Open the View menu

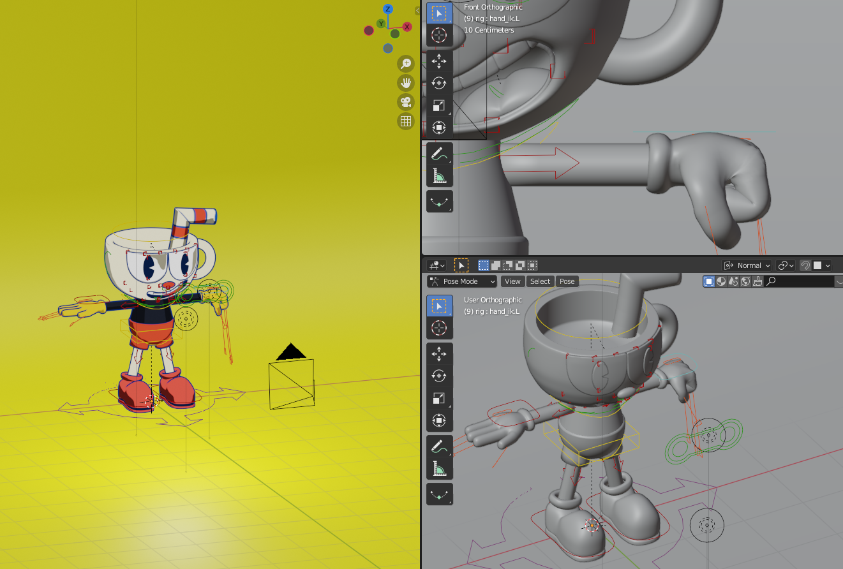click(512, 281)
